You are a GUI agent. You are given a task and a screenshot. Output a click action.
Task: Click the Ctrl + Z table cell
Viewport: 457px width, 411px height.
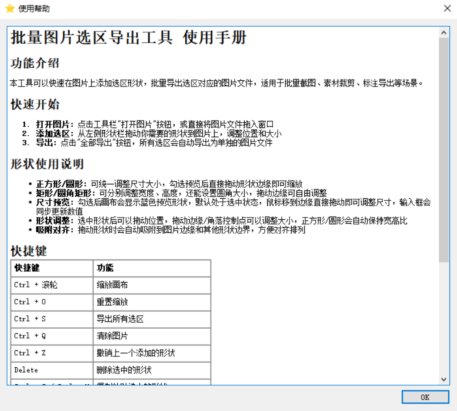point(52,353)
